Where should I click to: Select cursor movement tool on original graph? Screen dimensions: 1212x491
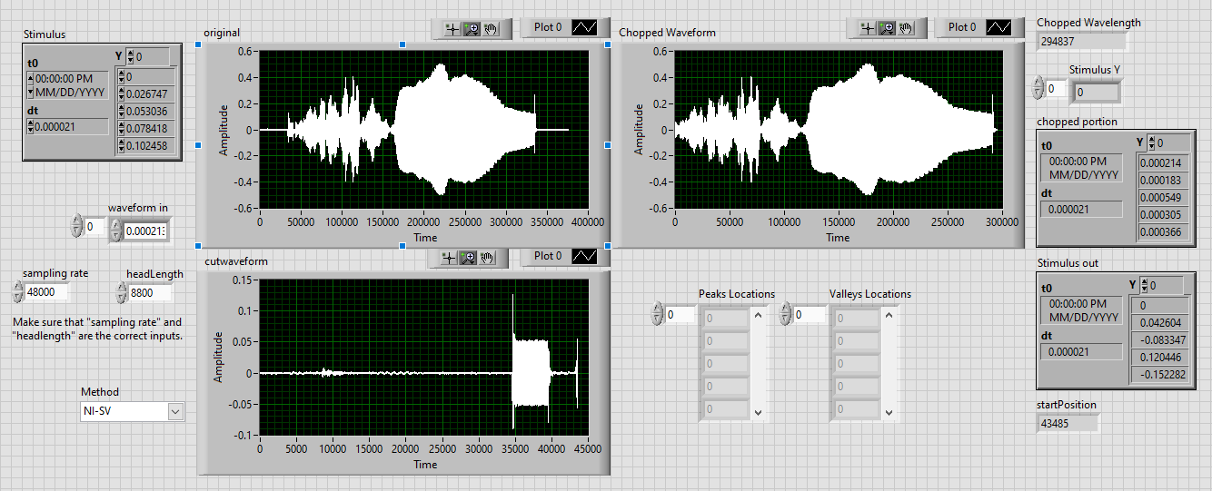click(452, 28)
